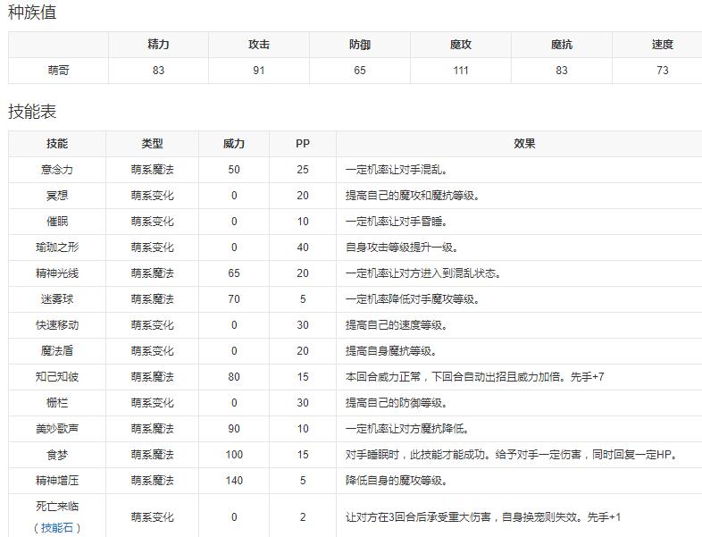702x537 pixels.
Task: Click the PP column header
Action: 303,143
